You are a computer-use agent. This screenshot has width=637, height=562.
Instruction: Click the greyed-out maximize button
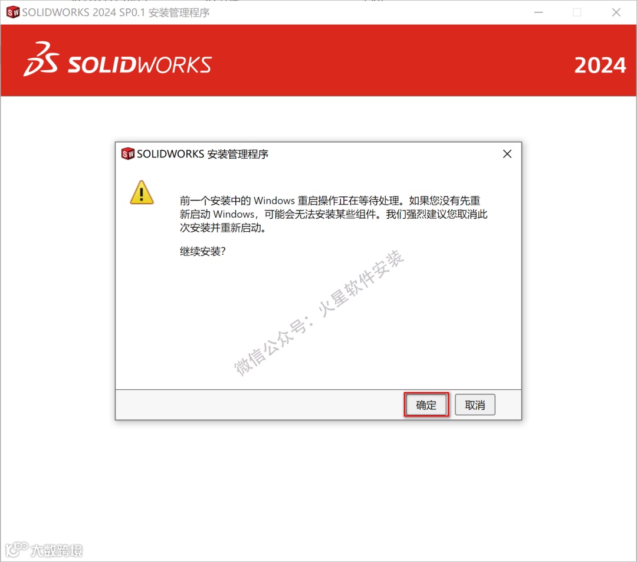(x=577, y=12)
